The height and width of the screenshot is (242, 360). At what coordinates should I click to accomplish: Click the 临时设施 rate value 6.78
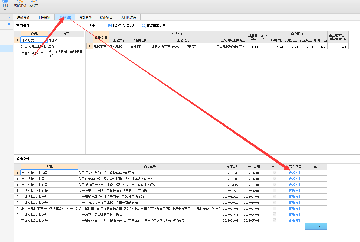click(x=321, y=47)
